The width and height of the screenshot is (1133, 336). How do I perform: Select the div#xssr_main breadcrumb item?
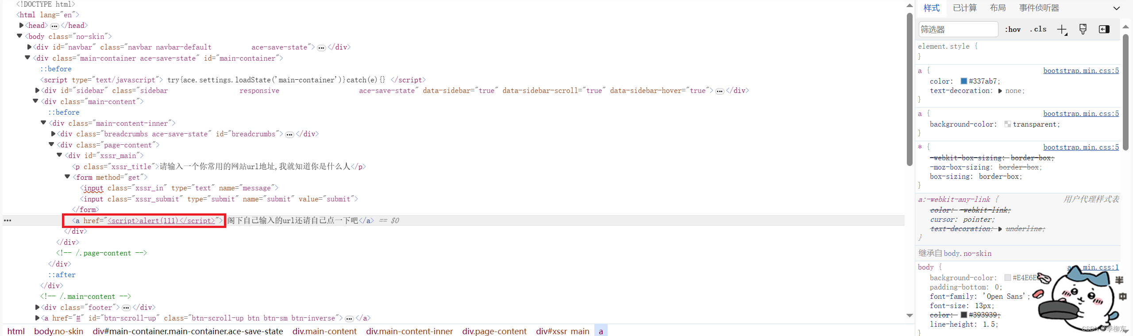(563, 331)
